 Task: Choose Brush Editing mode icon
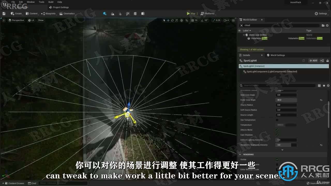click(x=142, y=13)
